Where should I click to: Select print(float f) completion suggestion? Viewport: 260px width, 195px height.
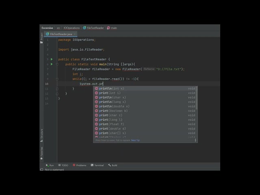[145, 124]
